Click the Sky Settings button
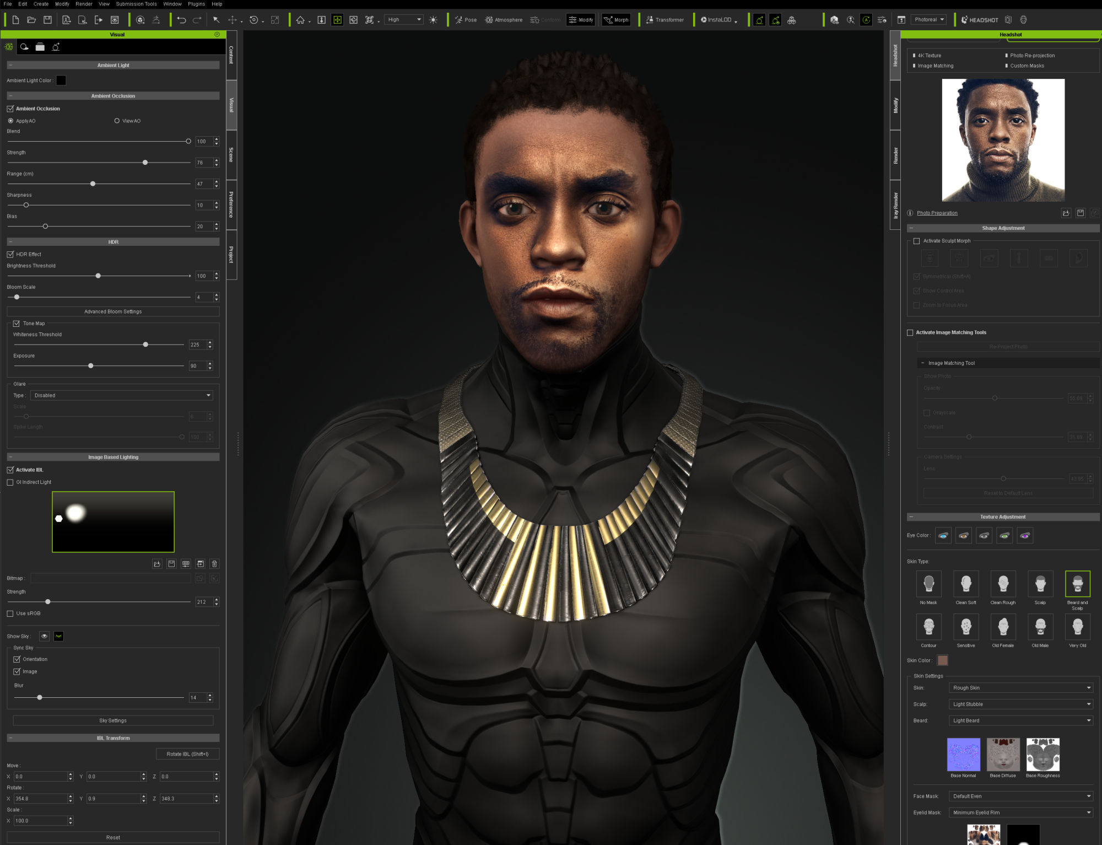1102x845 pixels. [x=113, y=720]
